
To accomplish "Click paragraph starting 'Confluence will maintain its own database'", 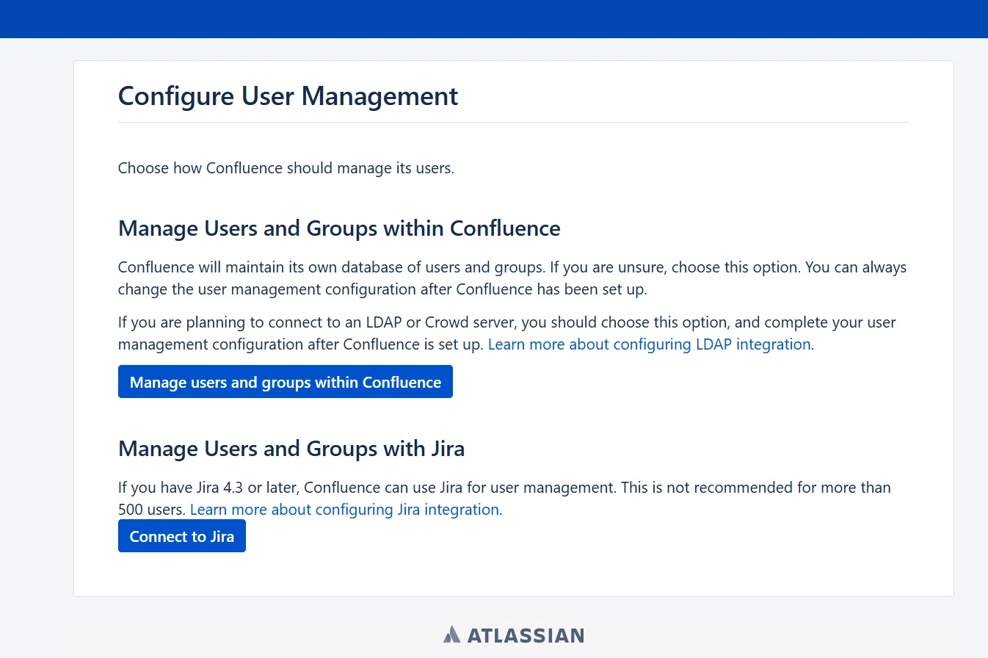I will click(x=440, y=278).
